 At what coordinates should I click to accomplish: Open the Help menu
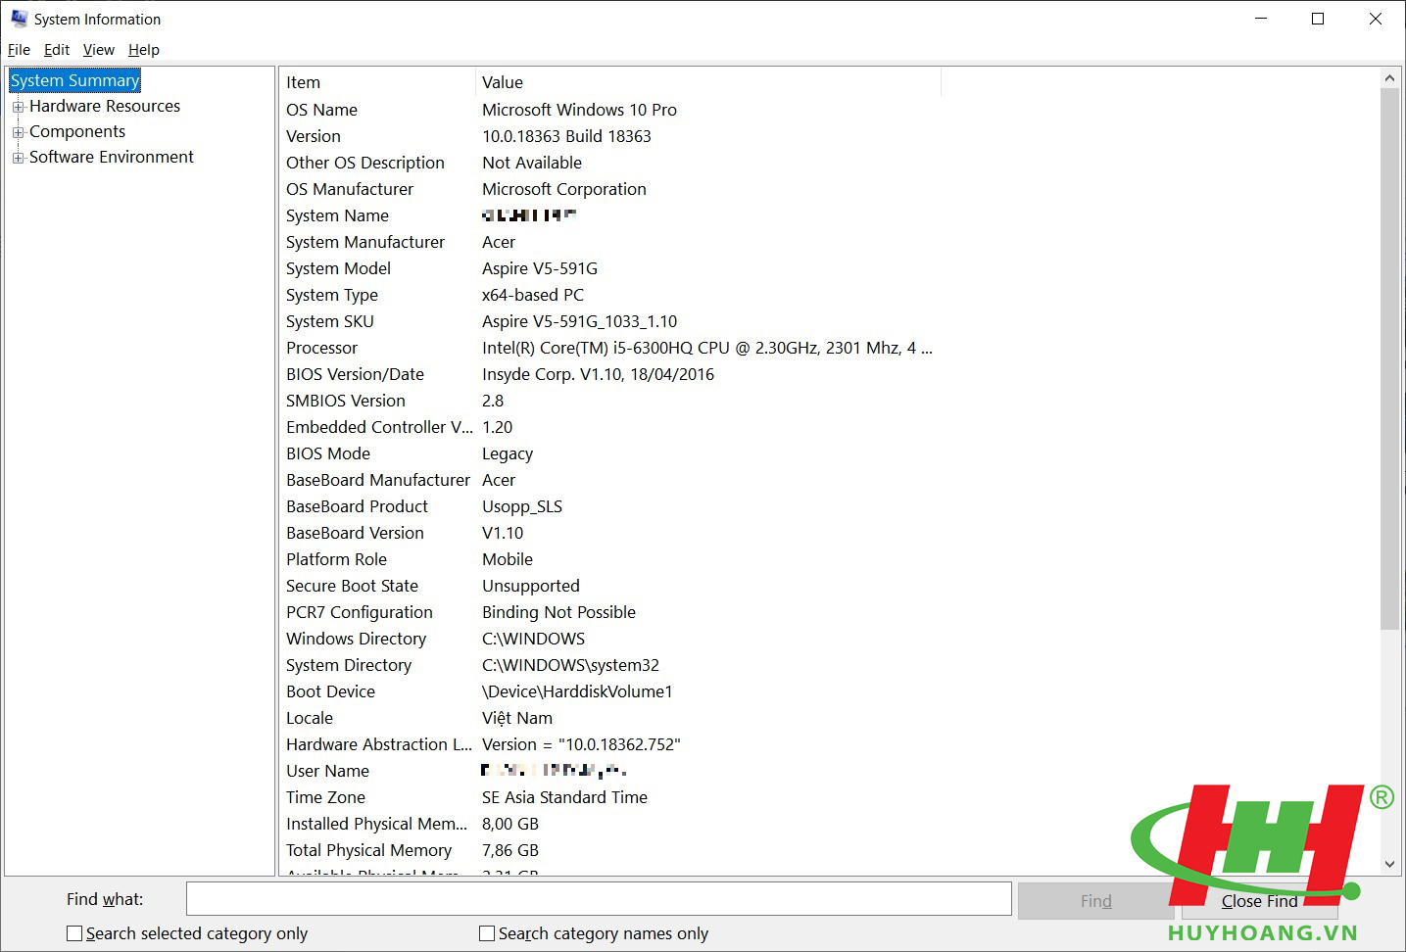144,50
